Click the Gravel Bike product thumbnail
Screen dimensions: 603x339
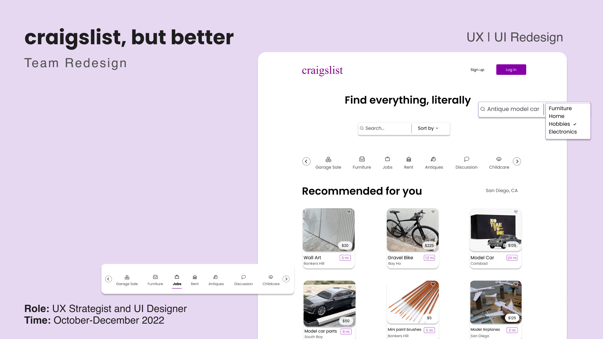tap(412, 230)
